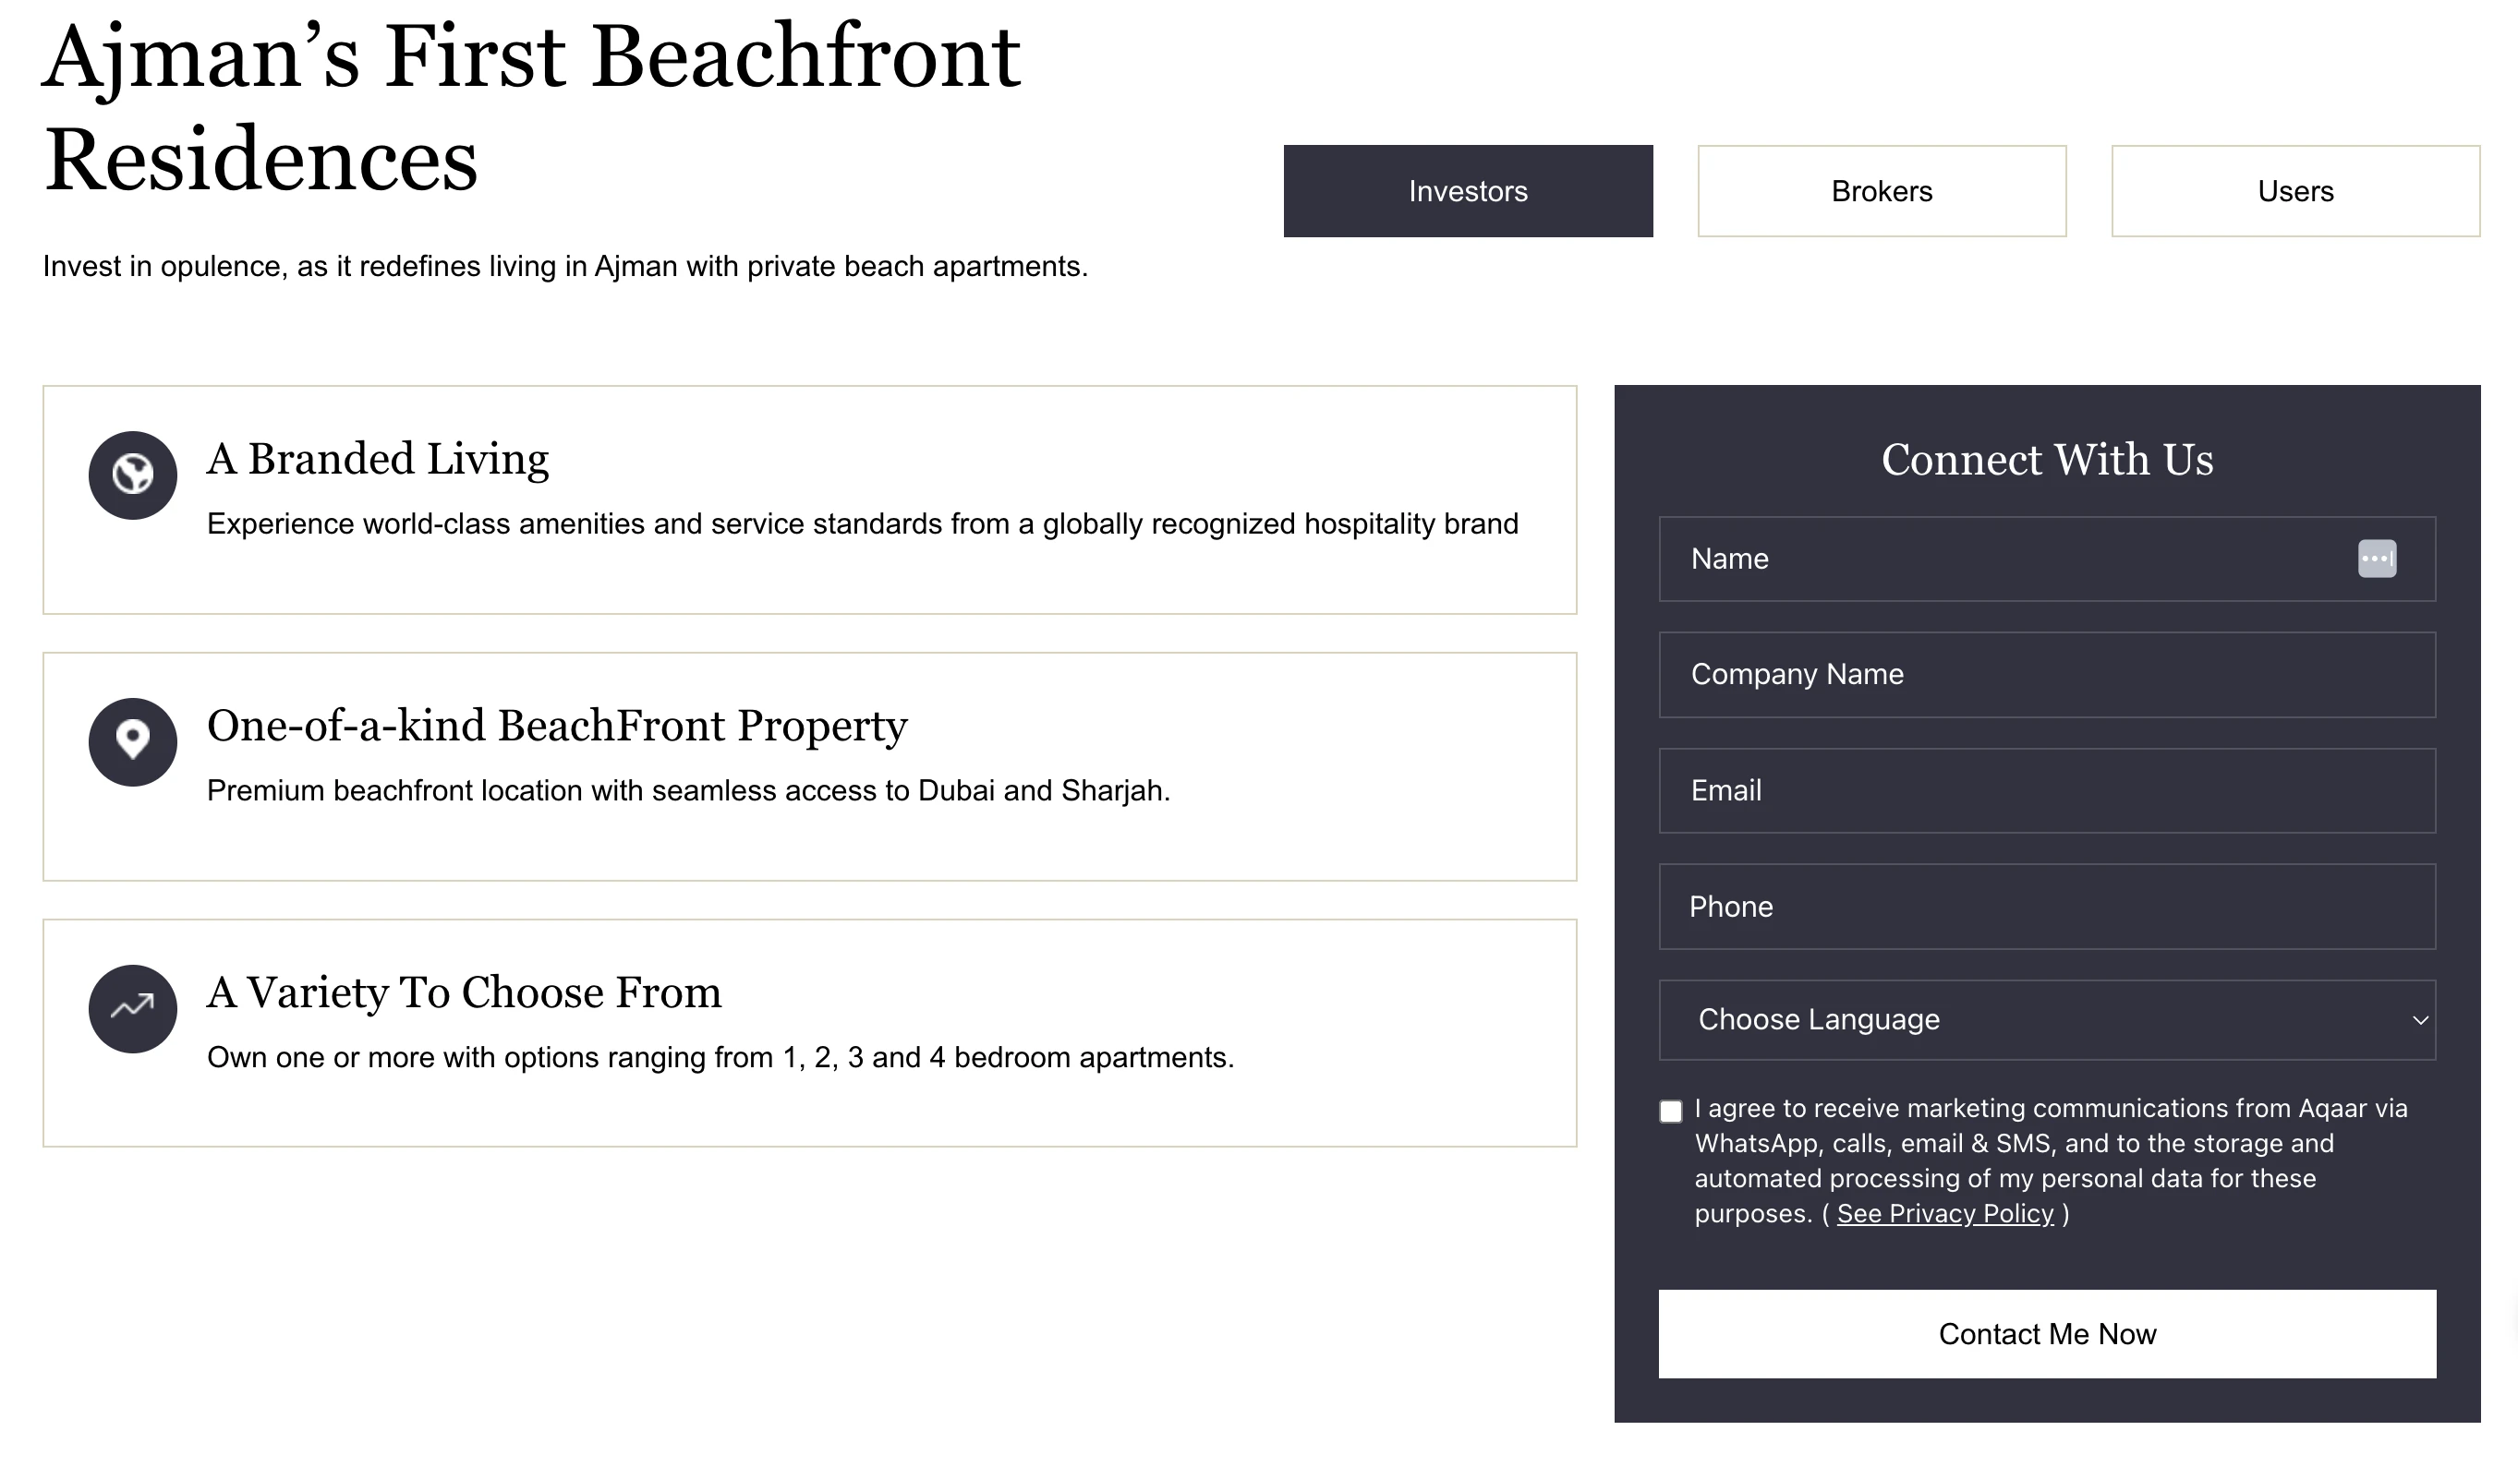Image resolution: width=2518 pixels, height=1479 pixels.
Task: Switch to the Brokers tab
Action: coord(1882,191)
